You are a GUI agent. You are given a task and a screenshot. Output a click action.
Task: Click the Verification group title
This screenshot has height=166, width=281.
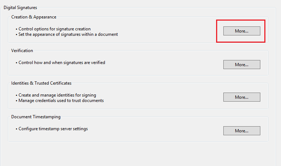(x=22, y=51)
